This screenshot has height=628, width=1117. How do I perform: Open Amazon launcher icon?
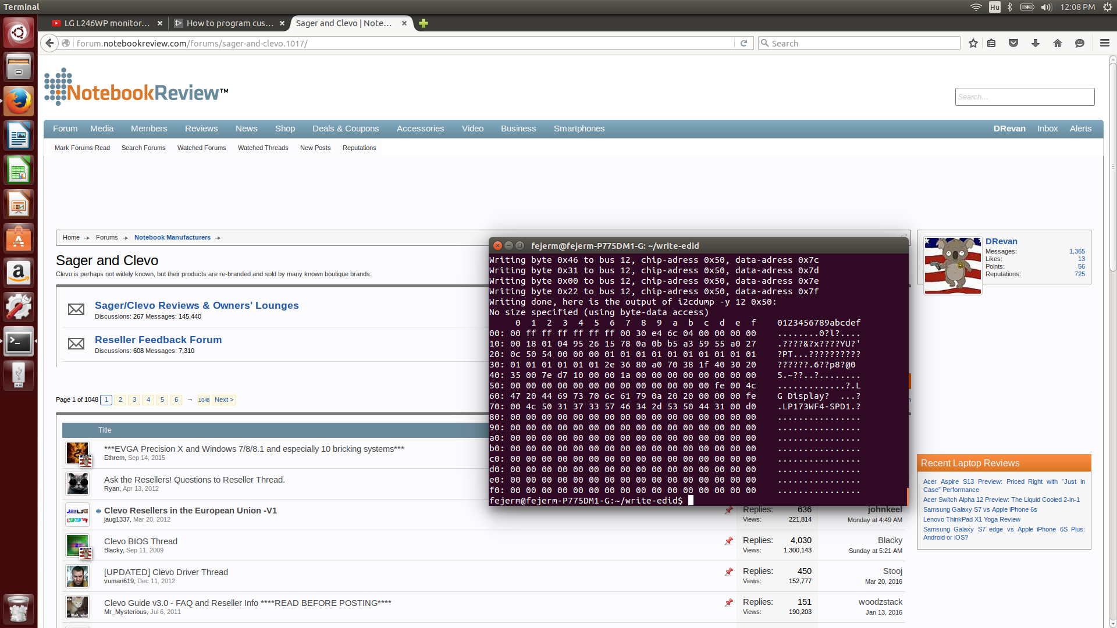coord(19,273)
